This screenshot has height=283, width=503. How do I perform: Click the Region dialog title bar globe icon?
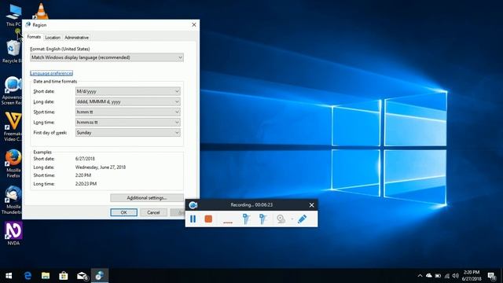[28, 24]
